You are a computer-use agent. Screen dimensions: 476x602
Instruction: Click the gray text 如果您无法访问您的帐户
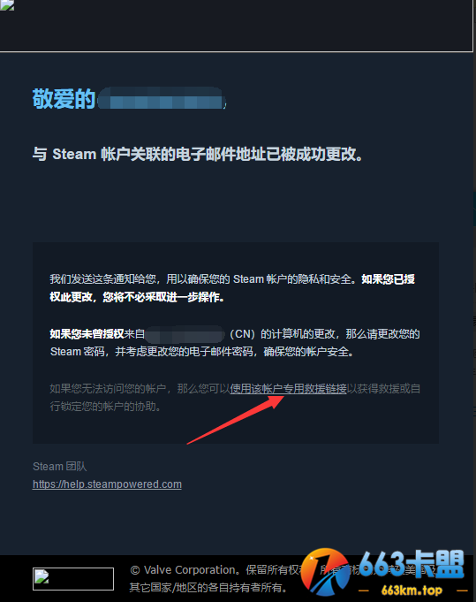[x=108, y=389]
